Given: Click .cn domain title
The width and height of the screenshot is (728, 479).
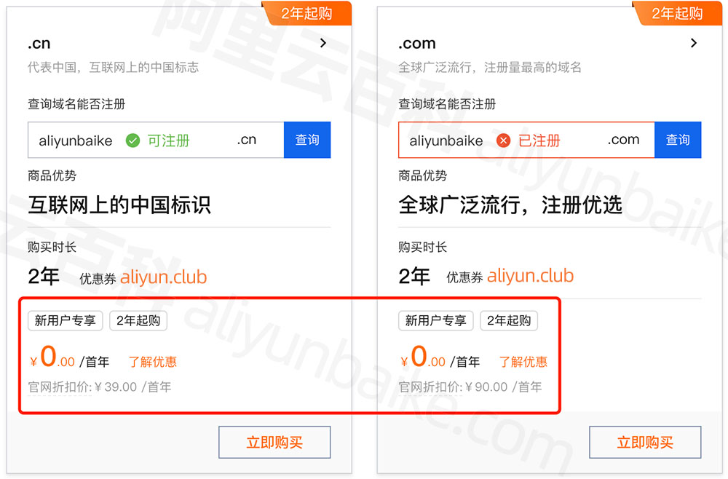Looking at the screenshot, I should click(39, 44).
